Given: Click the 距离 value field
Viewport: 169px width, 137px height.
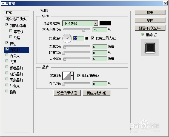Looking at the screenshot, I should (x=100, y=47).
